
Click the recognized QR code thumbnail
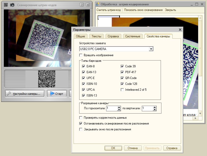(x=47, y=79)
